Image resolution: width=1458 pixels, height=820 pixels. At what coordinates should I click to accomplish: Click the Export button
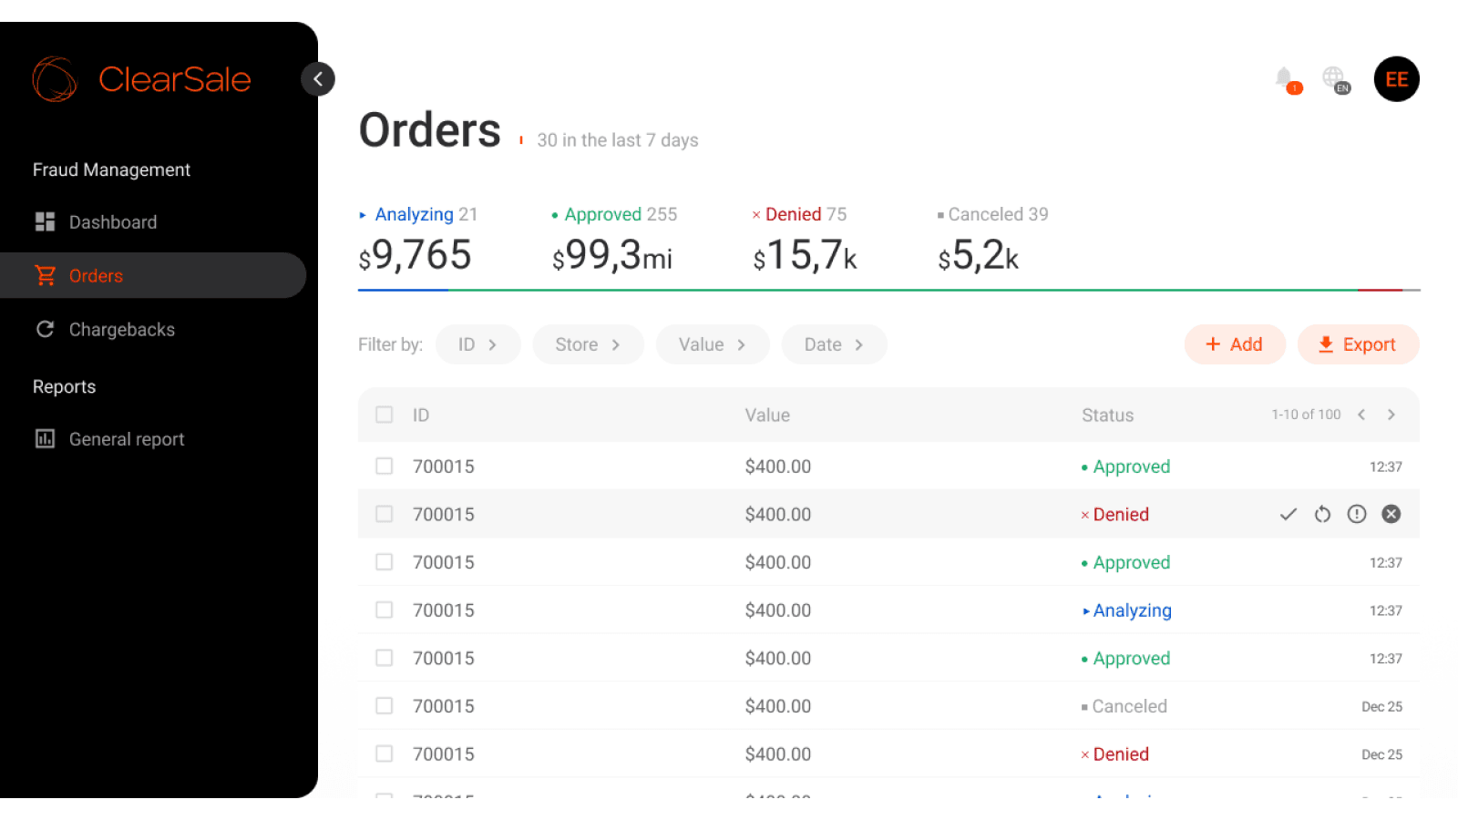1358,344
